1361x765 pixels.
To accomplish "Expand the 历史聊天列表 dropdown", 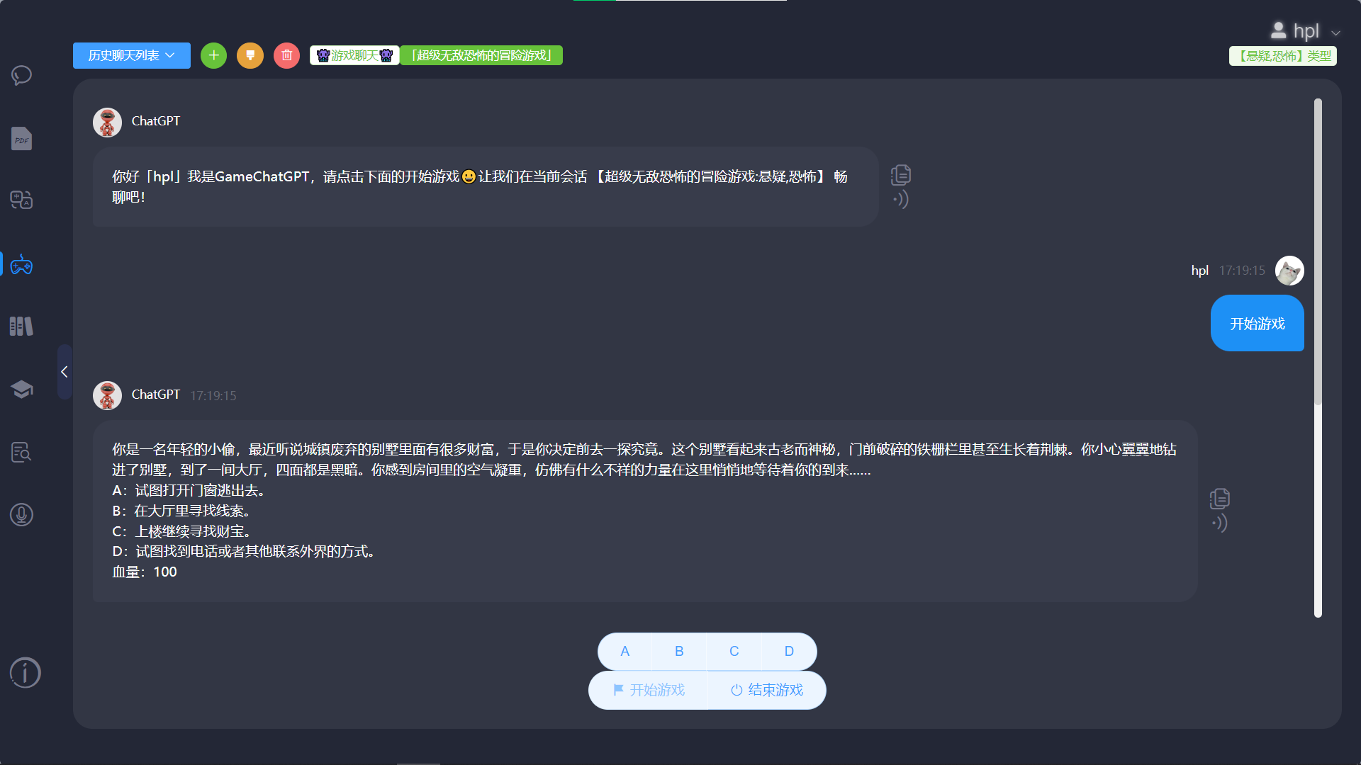I will pos(131,55).
